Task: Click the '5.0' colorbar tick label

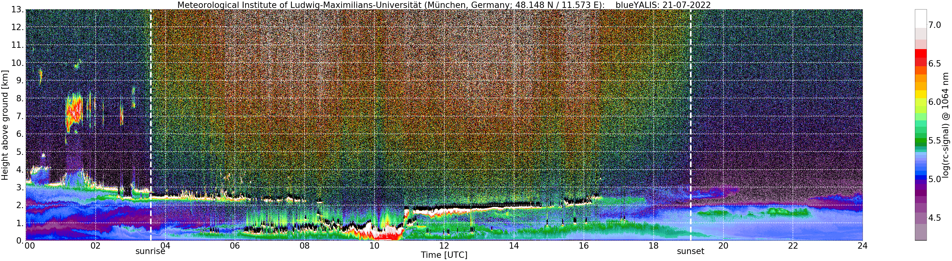Action: [x=934, y=179]
